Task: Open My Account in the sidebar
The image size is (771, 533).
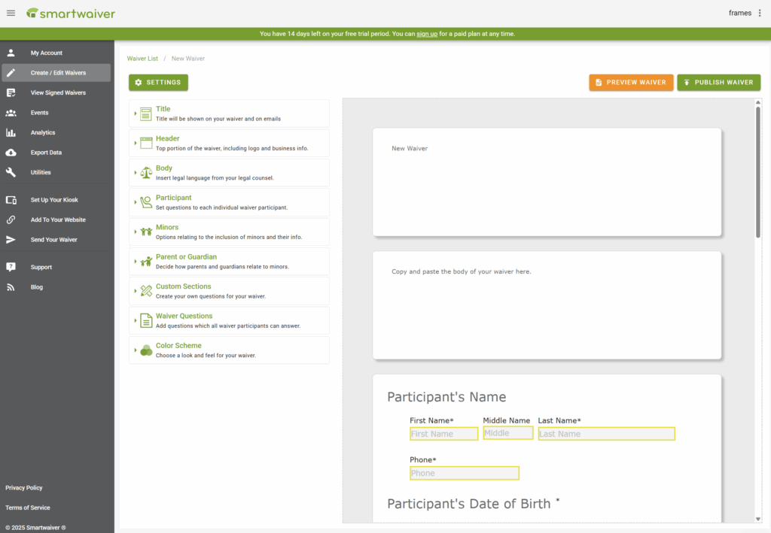Action: 47,53
